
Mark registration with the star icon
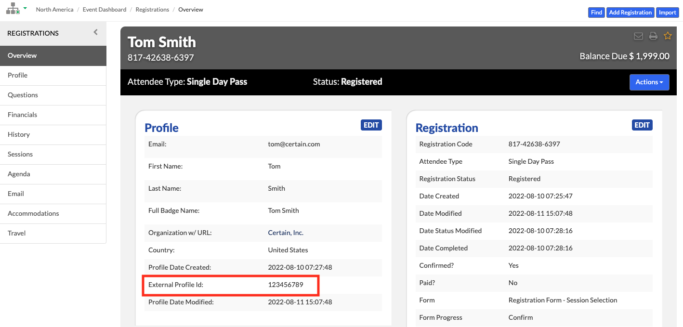click(x=668, y=36)
